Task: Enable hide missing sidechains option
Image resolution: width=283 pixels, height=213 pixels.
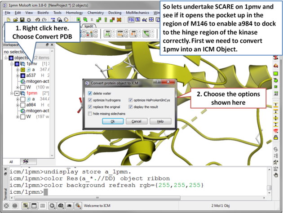Action: pyautogui.click(x=90, y=114)
